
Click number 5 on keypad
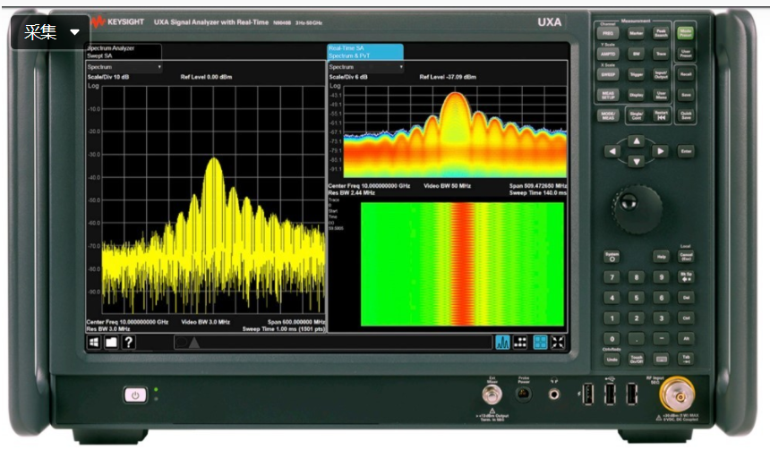tap(637, 298)
